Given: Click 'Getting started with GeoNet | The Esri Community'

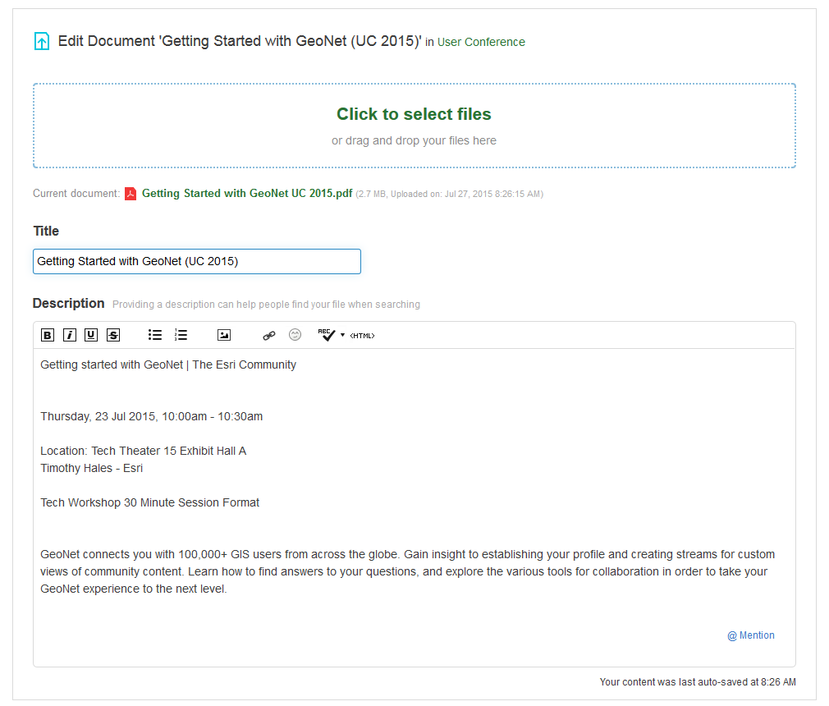Looking at the screenshot, I should pos(168,364).
